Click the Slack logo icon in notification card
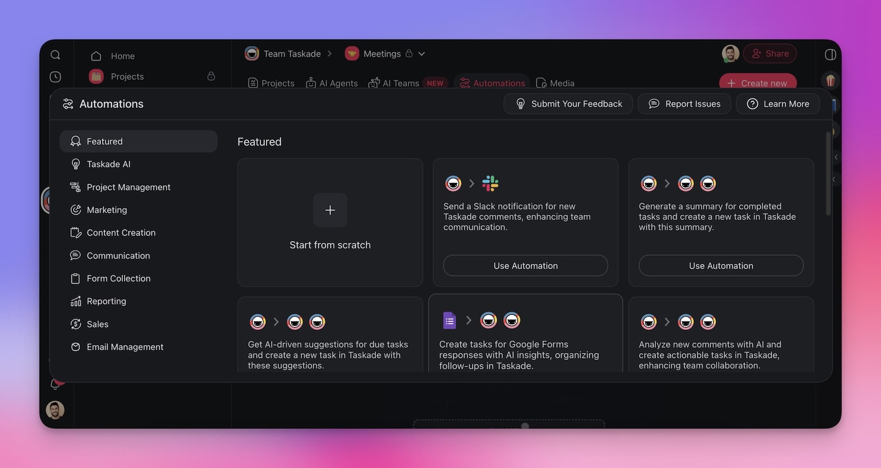The image size is (881, 468). [x=490, y=183]
